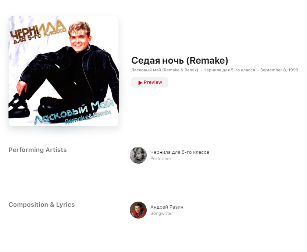Click the gold Чернила logo on the cover

pos(38,31)
